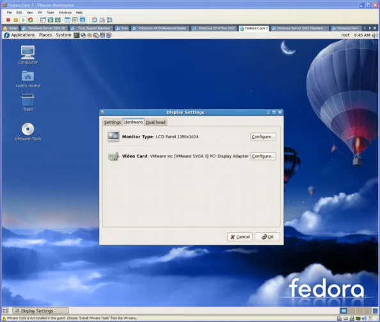Click the sound device icon in VMware status bar
This screenshot has width=380, height=322.
[364, 318]
